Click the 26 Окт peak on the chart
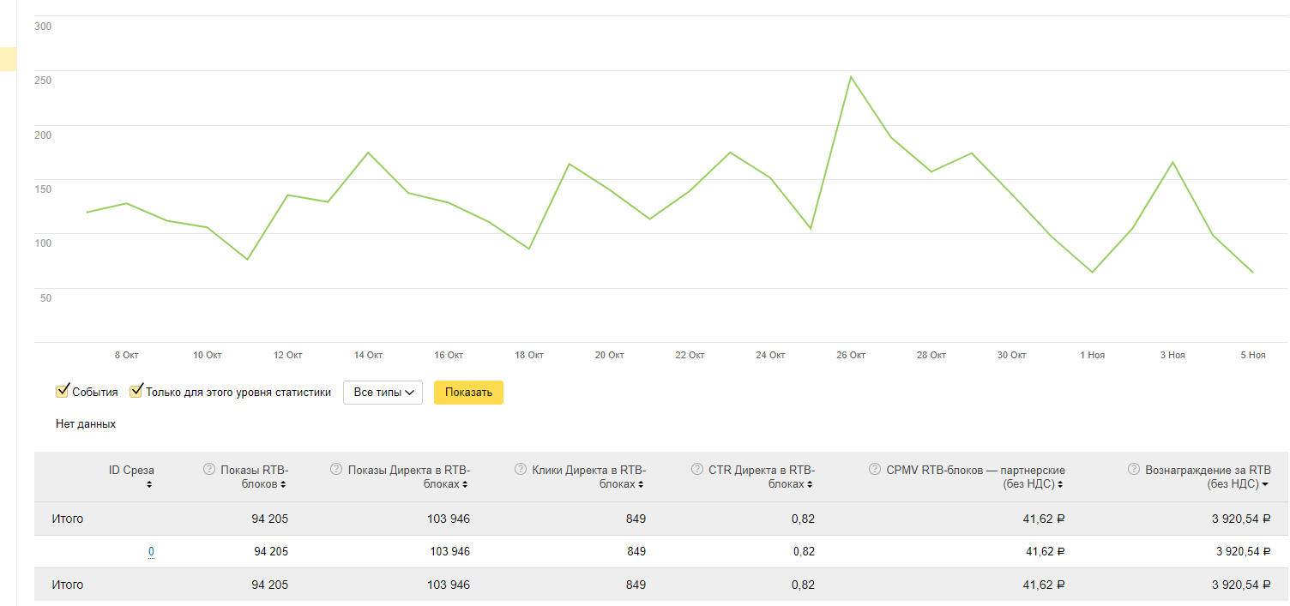 click(850, 77)
